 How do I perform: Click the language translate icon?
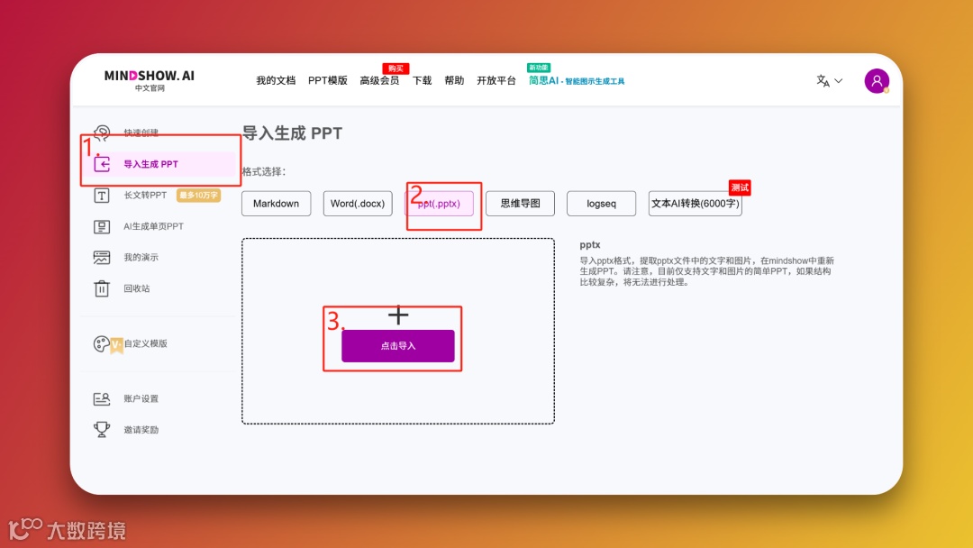pyautogui.click(x=823, y=81)
